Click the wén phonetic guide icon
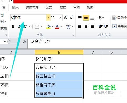The height and width of the screenshot is (103, 127). pos(68,27)
